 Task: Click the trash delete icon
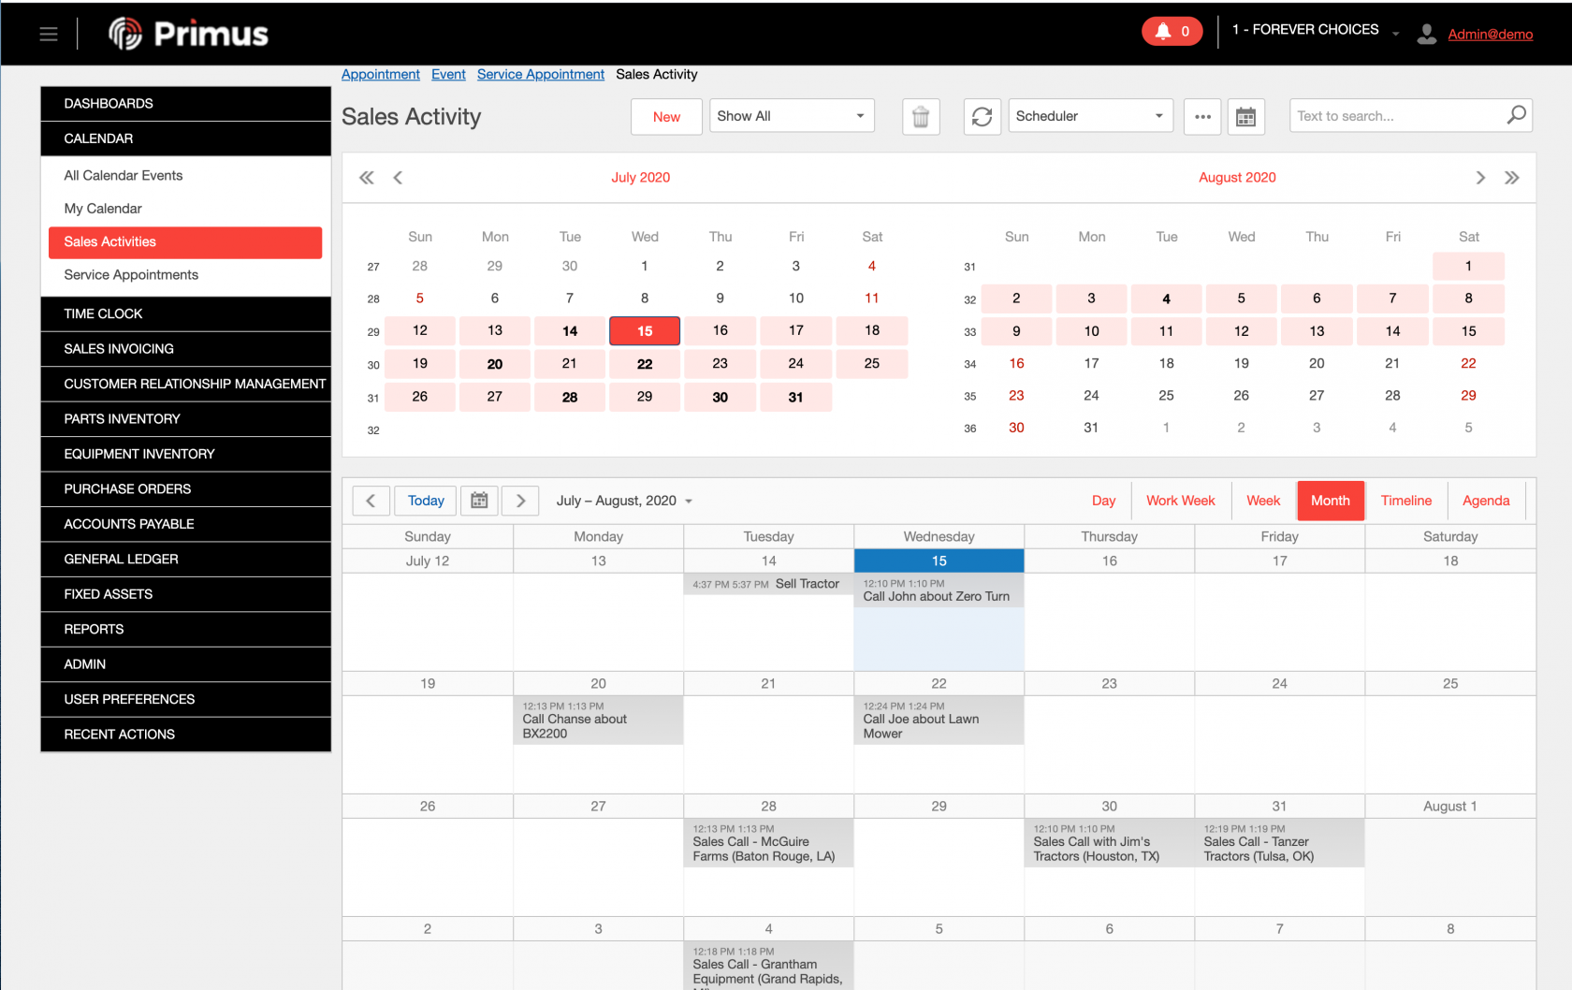921,117
